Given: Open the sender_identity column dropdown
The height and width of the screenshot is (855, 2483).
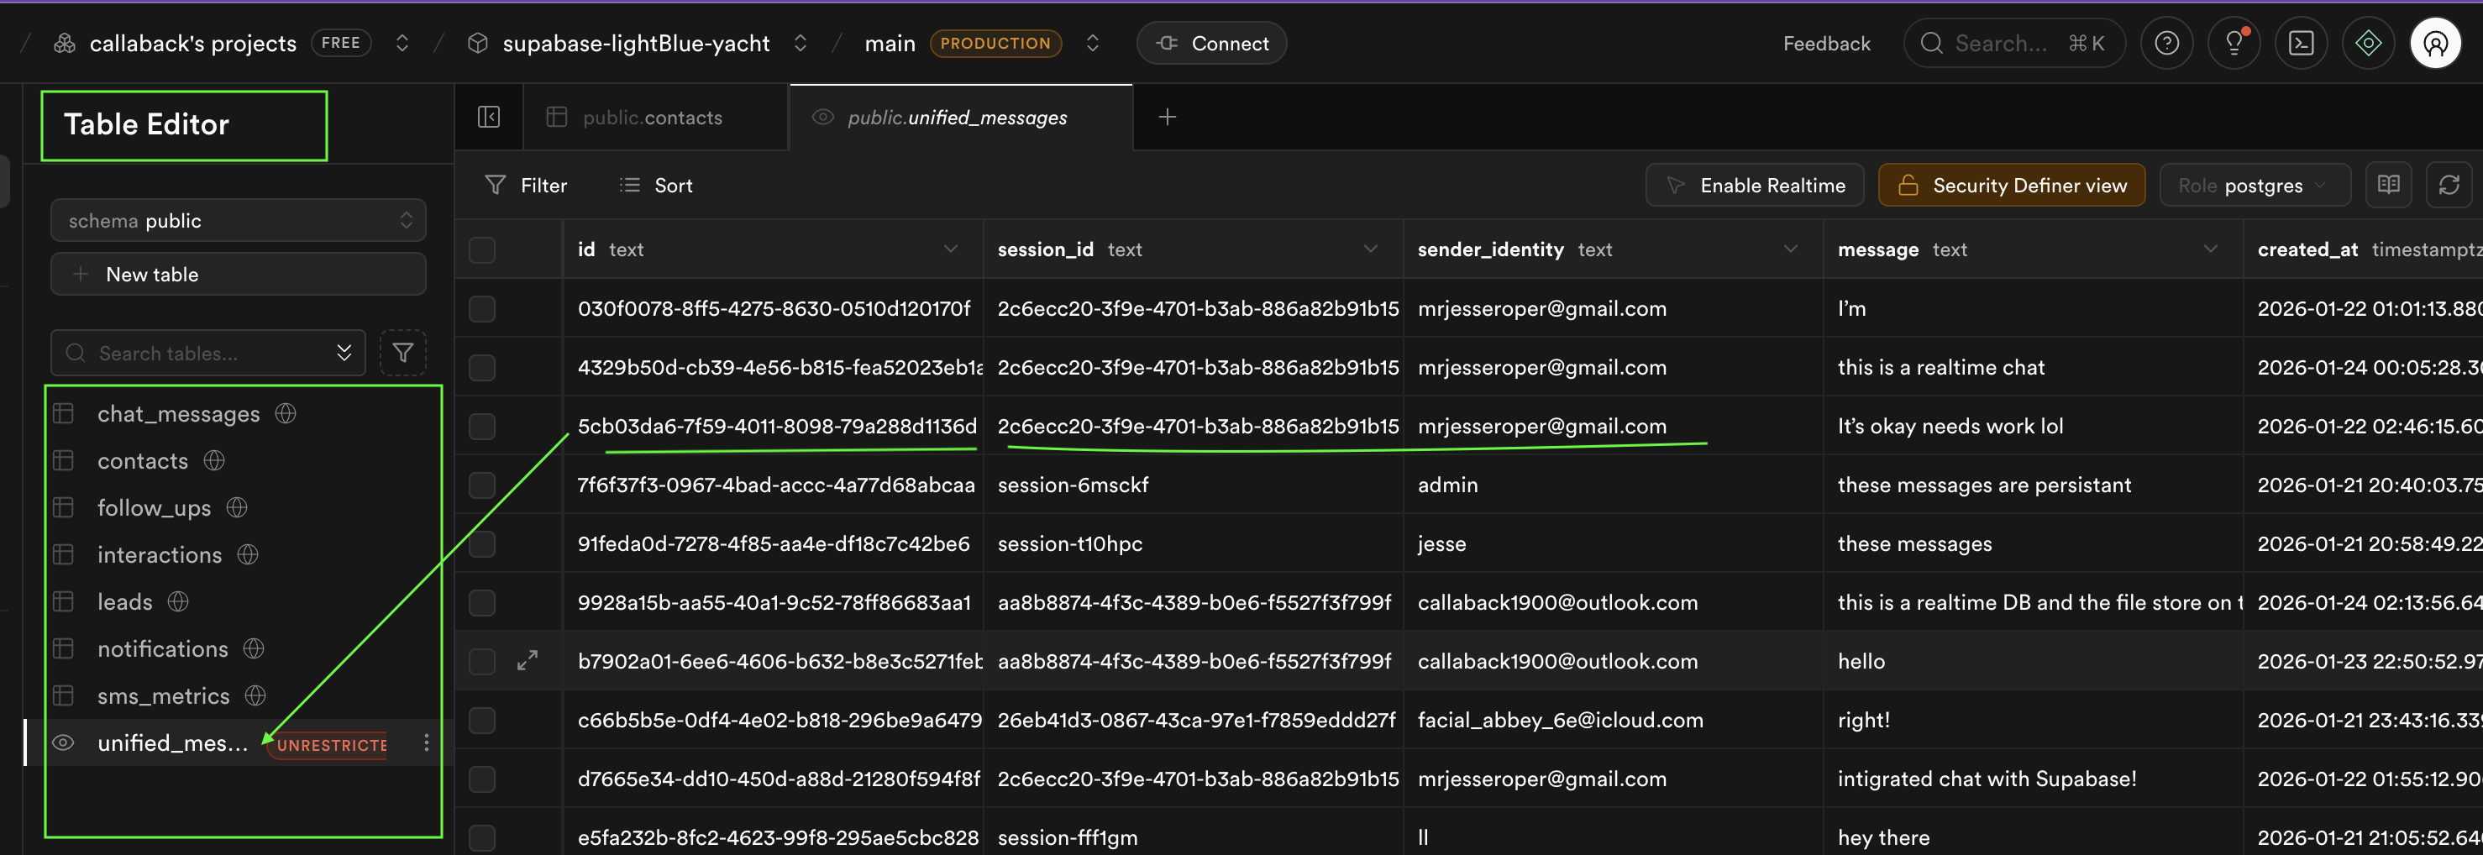Looking at the screenshot, I should click(1791, 249).
